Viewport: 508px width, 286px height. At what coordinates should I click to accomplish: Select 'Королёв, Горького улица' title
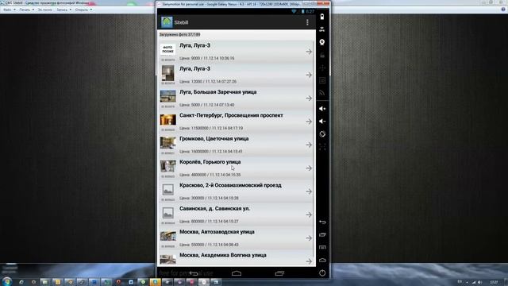coord(210,162)
